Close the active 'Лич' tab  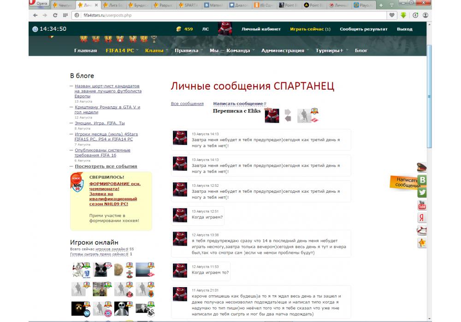tap(96, 5)
